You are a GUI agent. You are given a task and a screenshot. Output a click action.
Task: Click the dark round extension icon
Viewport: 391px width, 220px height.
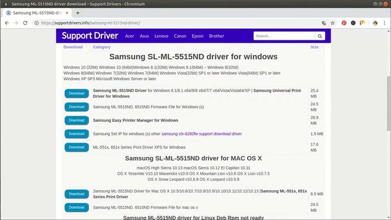[x=353, y=23]
